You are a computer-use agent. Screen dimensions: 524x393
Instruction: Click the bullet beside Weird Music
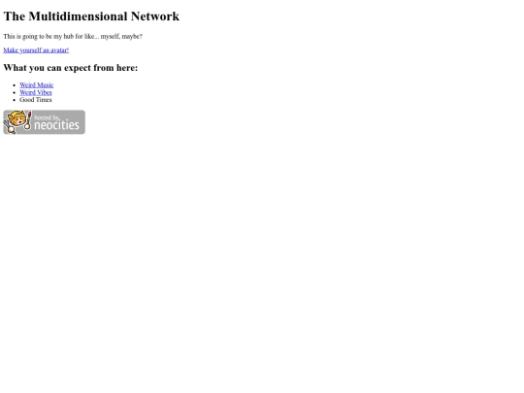click(x=14, y=85)
